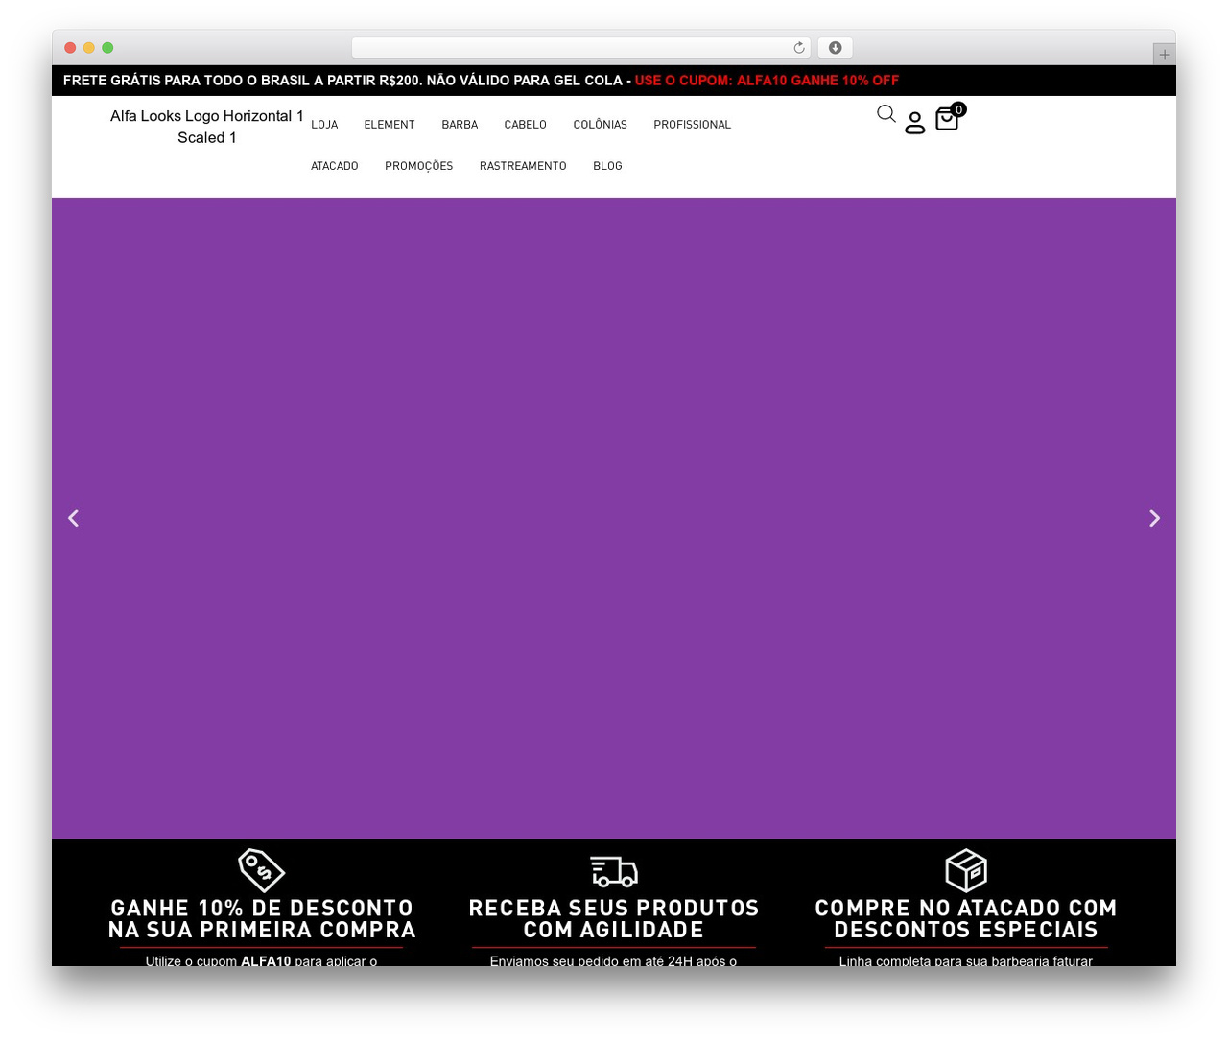Click the Alfa Looks Logo Horizontal link
The height and width of the screenshot is (1040, 1228).
tap(207, 127)
